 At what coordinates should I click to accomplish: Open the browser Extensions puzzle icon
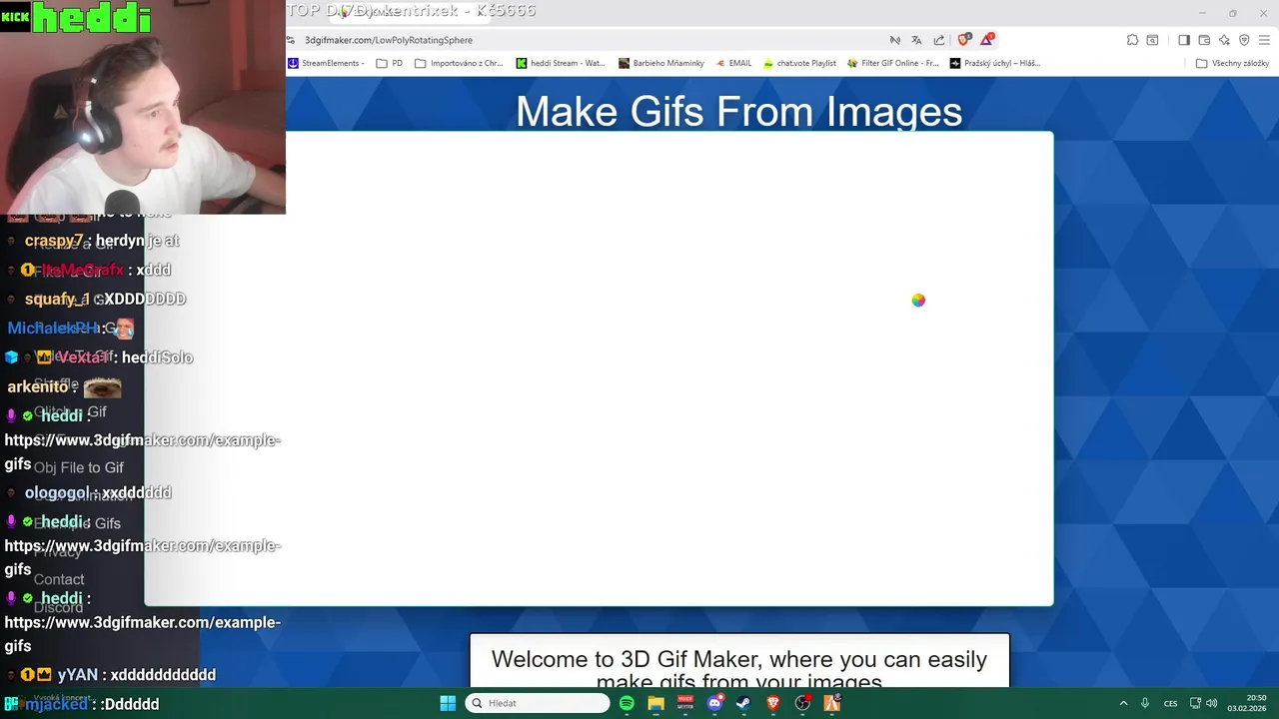pyautogui.click(x=1132, y=40)
